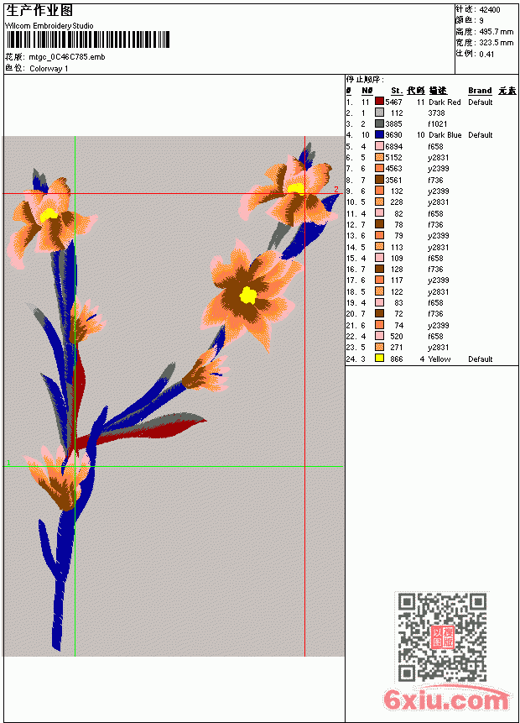
Task: Select thread code 'f1021' in stop 3
Action: click(437, 124)
